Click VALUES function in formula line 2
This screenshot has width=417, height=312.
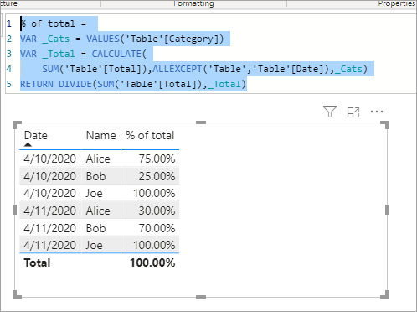(x=103, y=39)
